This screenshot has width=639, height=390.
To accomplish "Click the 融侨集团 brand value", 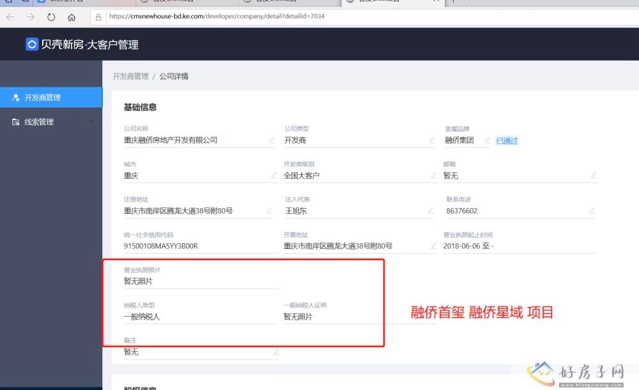I will pyautogui.click(x=459, y=140).
